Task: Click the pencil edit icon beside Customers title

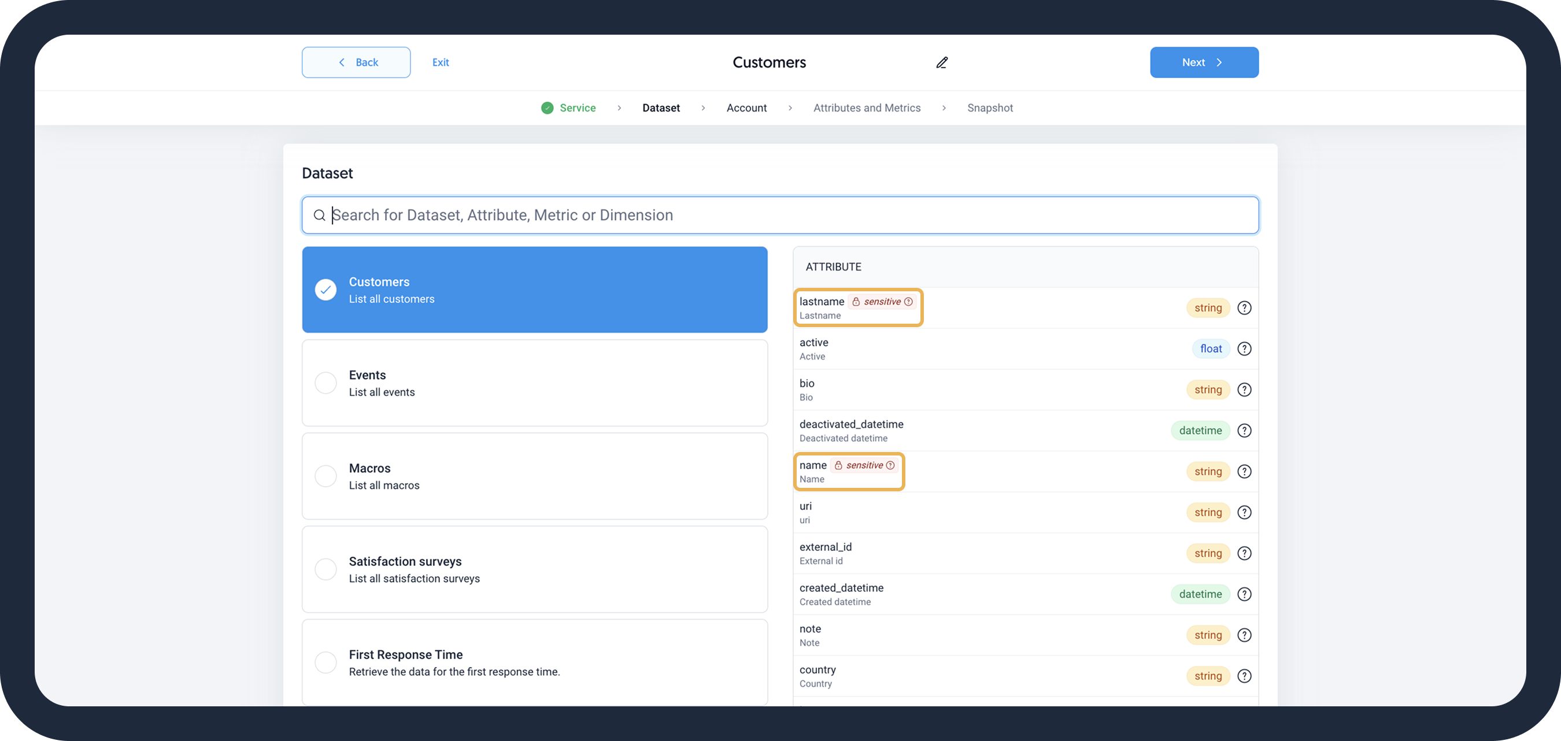Action: click(x=942, y=62)
